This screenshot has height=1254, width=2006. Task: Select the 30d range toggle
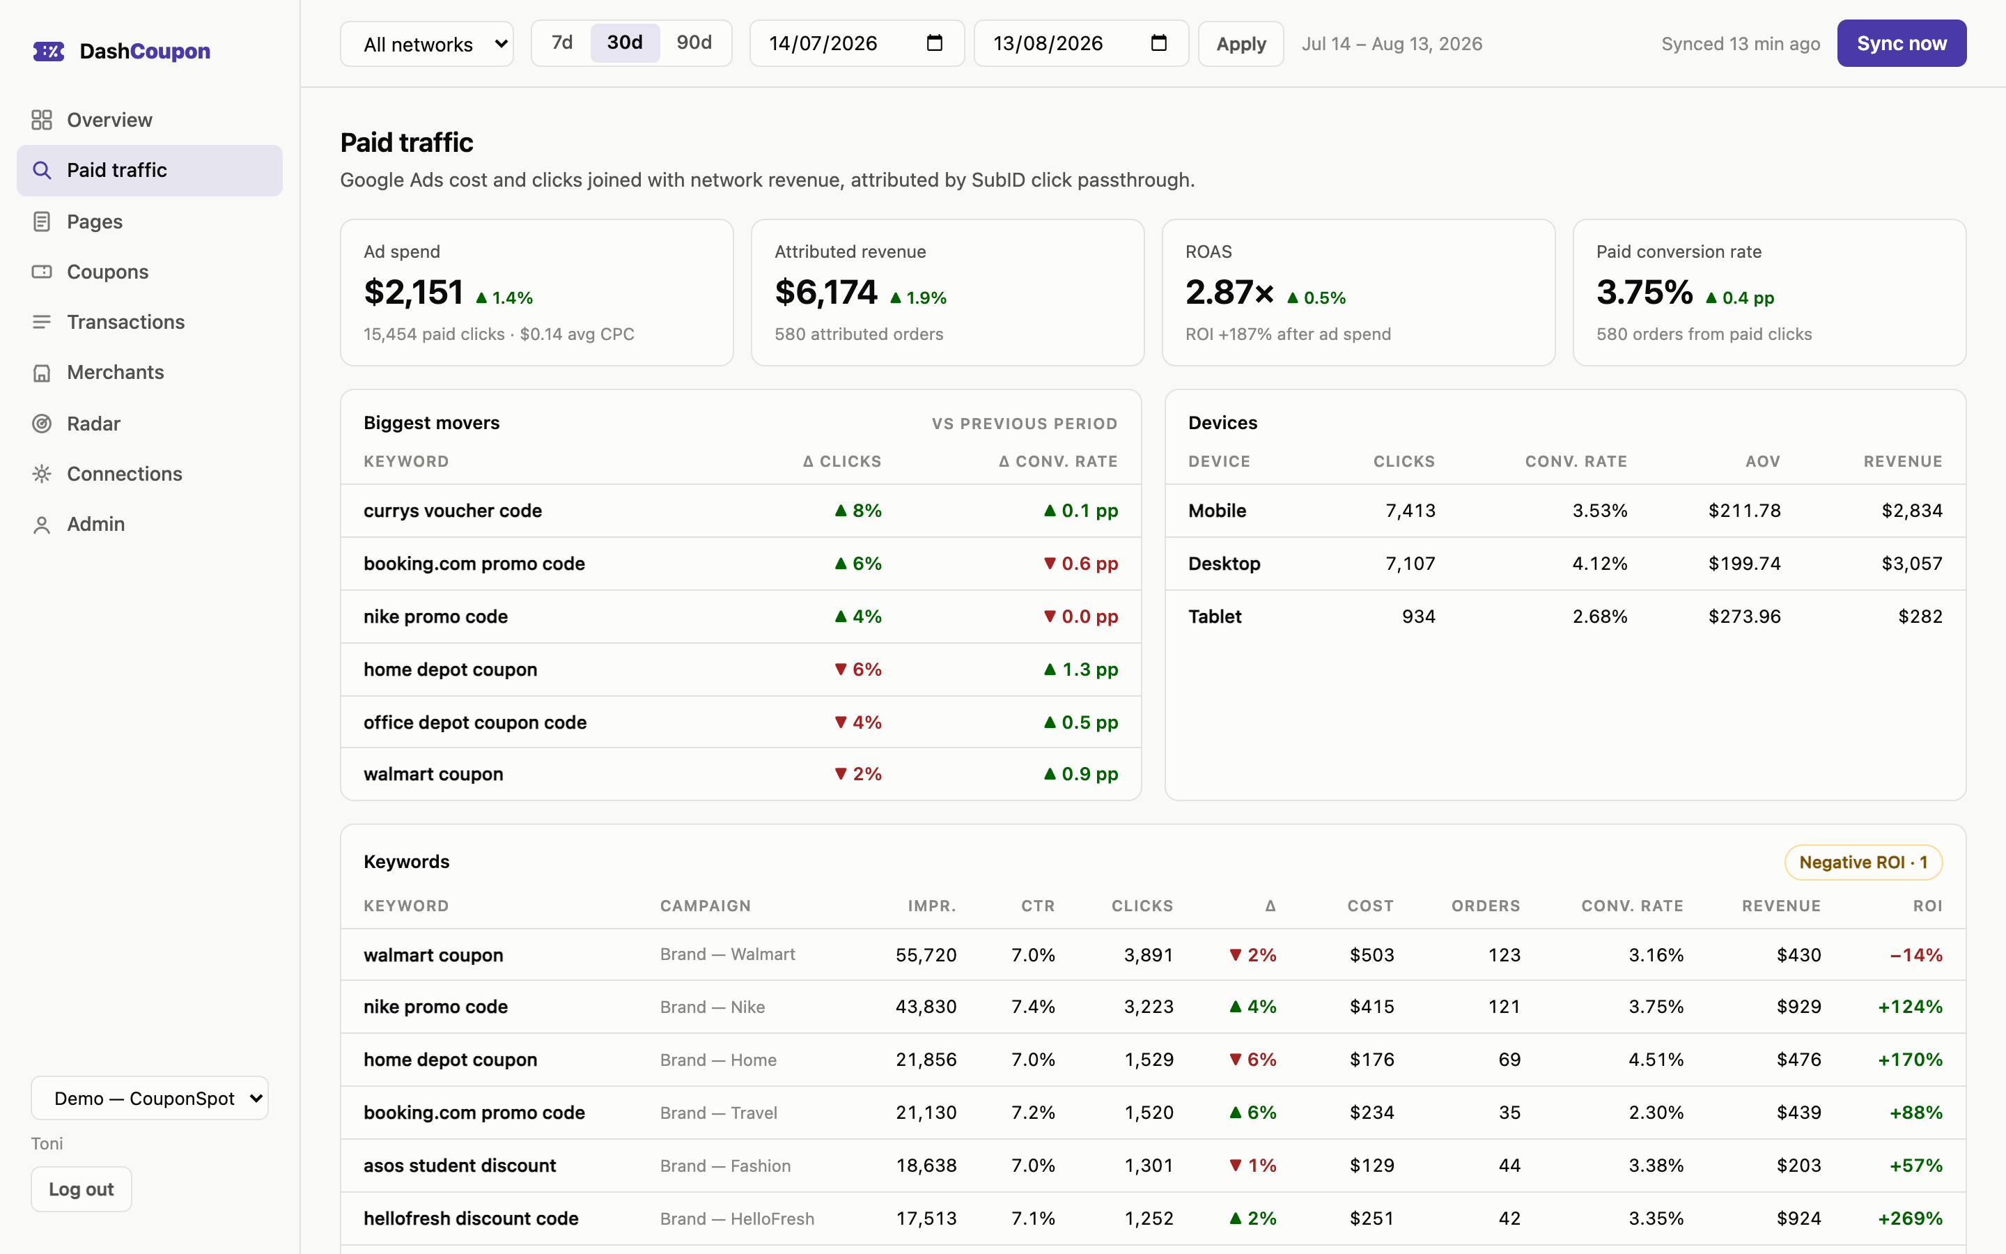coord(625,43)
